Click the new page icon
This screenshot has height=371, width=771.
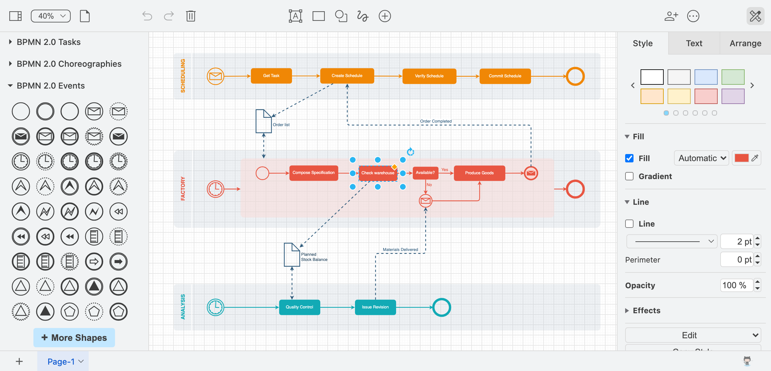tap(85, 16)
